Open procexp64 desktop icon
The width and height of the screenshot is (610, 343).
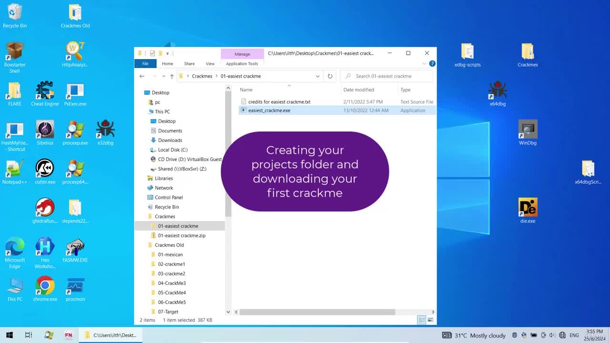tap(75, 171)
